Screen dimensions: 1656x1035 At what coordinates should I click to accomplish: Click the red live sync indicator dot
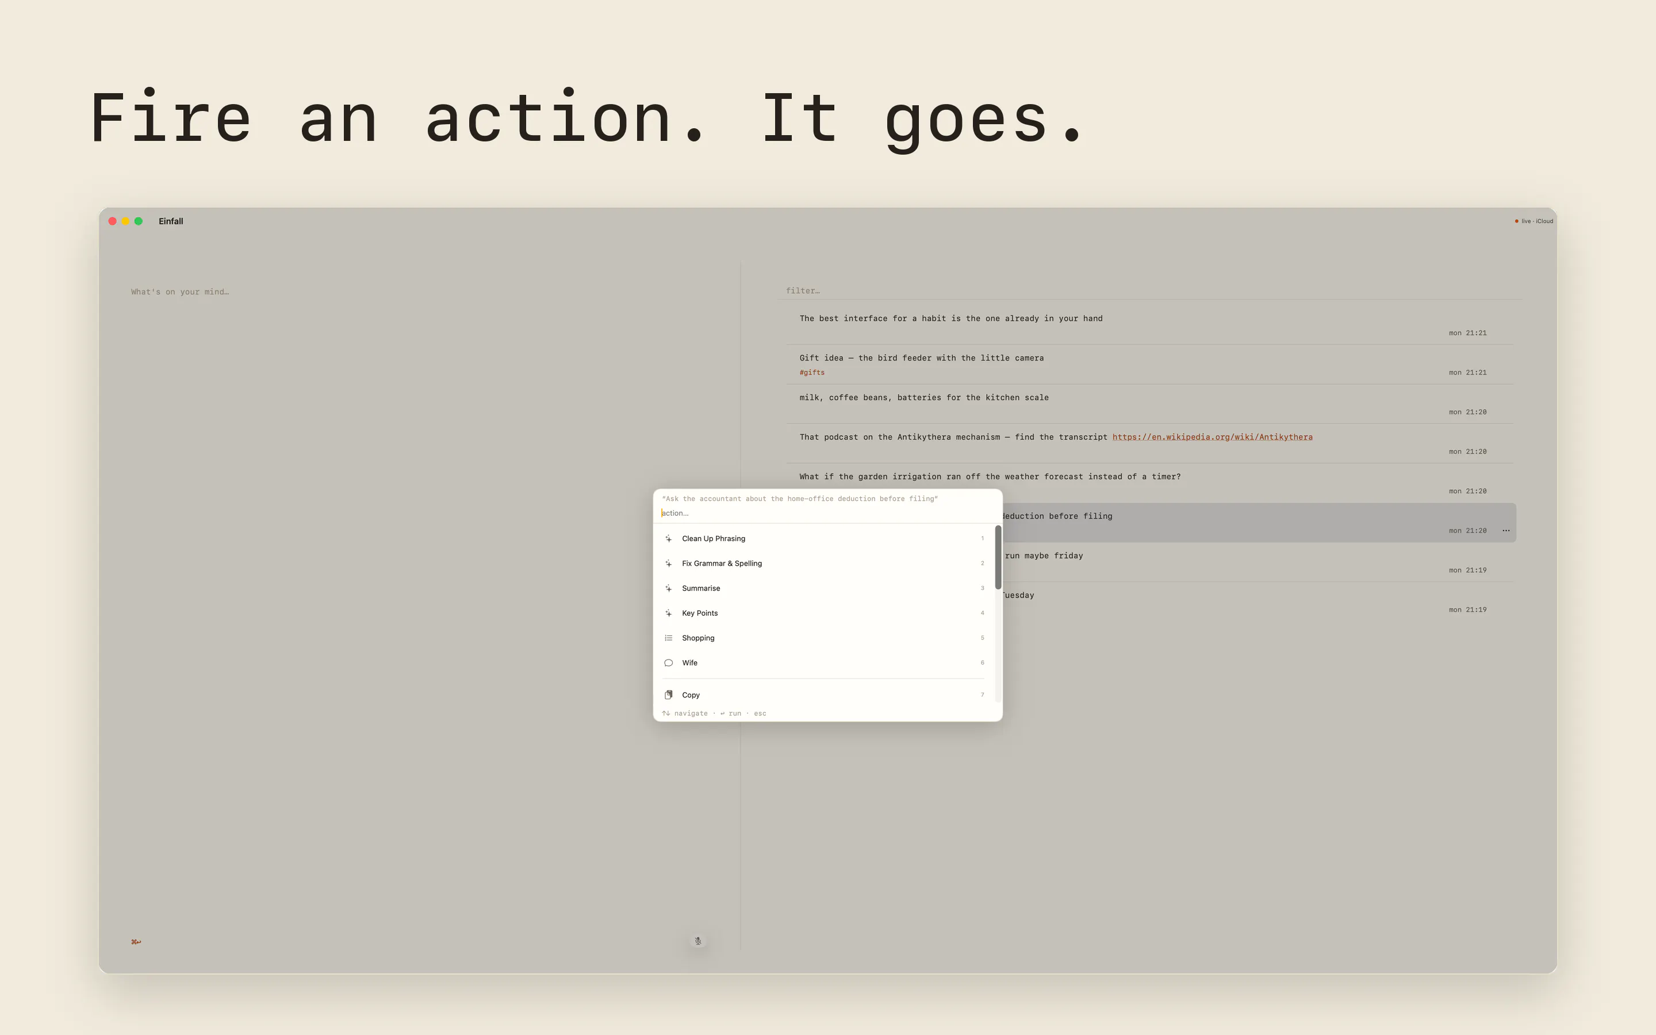click(x=1516, y=221)
